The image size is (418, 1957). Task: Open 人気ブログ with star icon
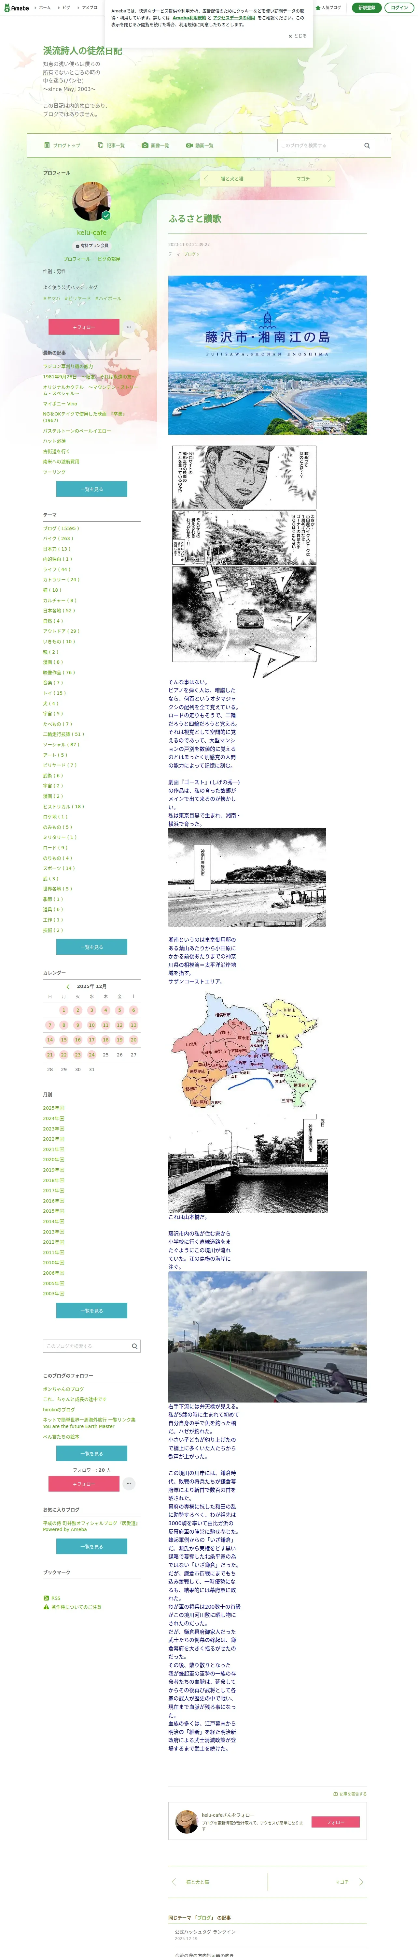(328, 8)
